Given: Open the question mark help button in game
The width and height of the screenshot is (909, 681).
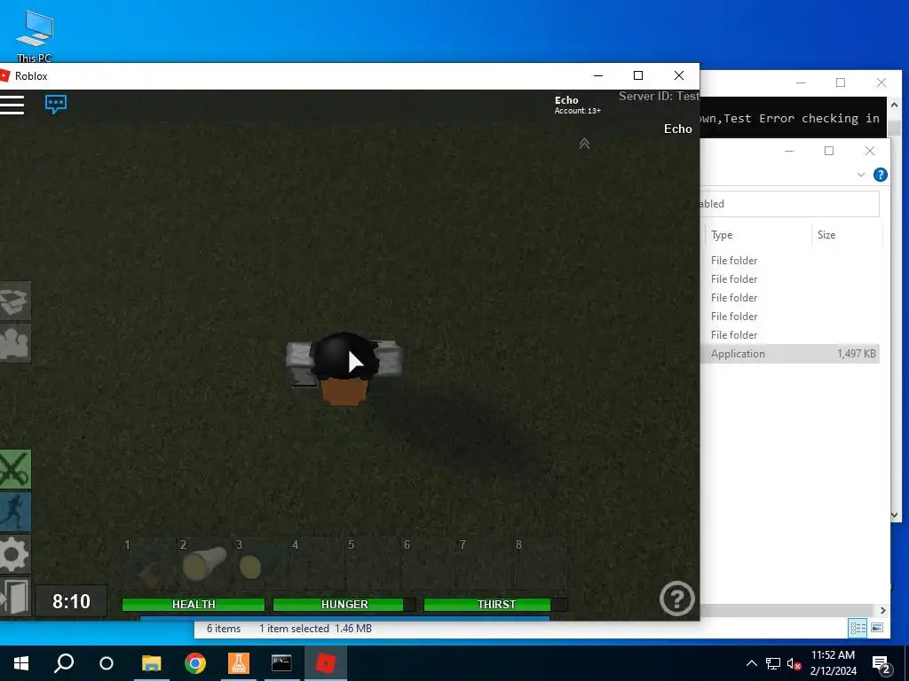Looking at the screenshot, I should 676,599.
